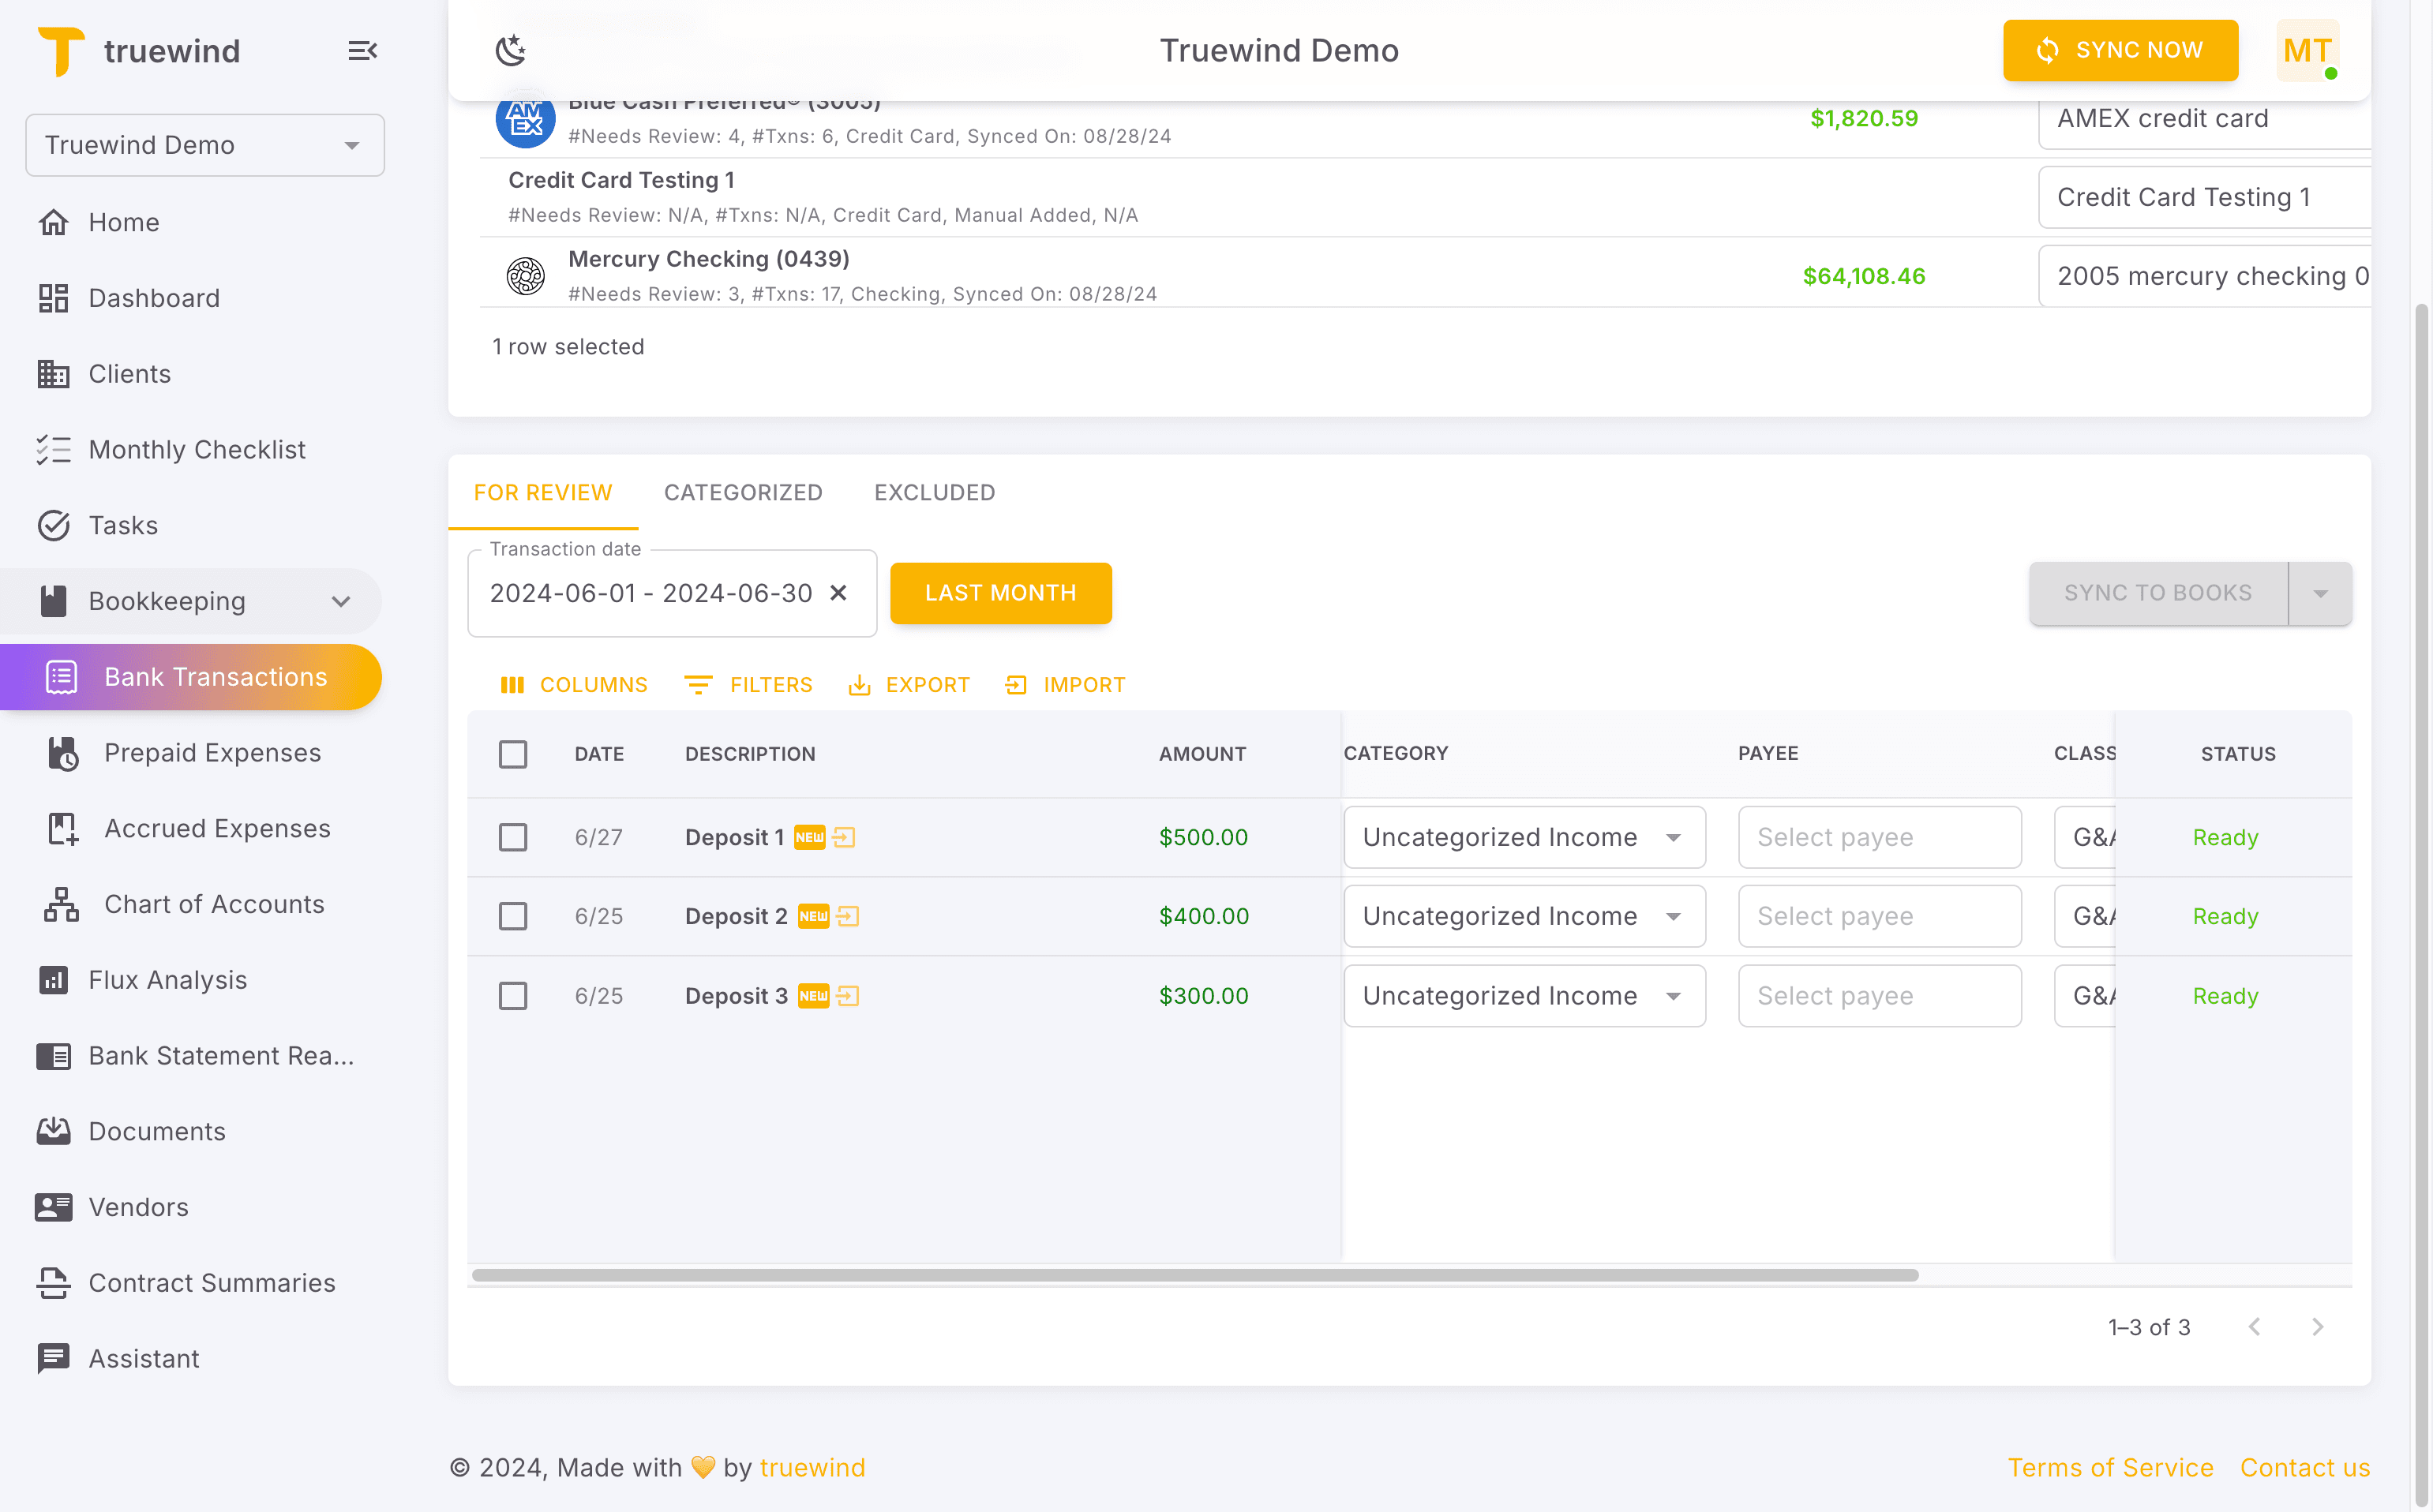This screenshot has width=2433, height=1512.
Task: Open the Assistant chat icon
Action: point(53,1359)
